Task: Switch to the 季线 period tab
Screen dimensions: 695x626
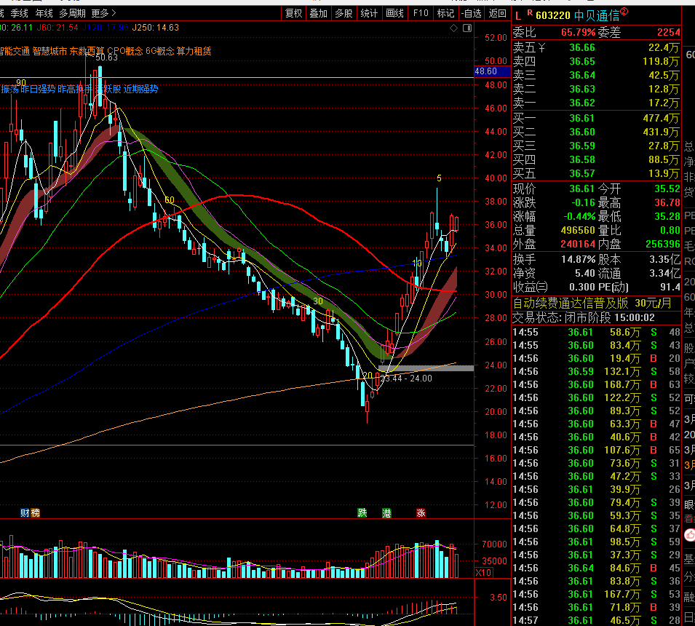Action: [20, 13]
